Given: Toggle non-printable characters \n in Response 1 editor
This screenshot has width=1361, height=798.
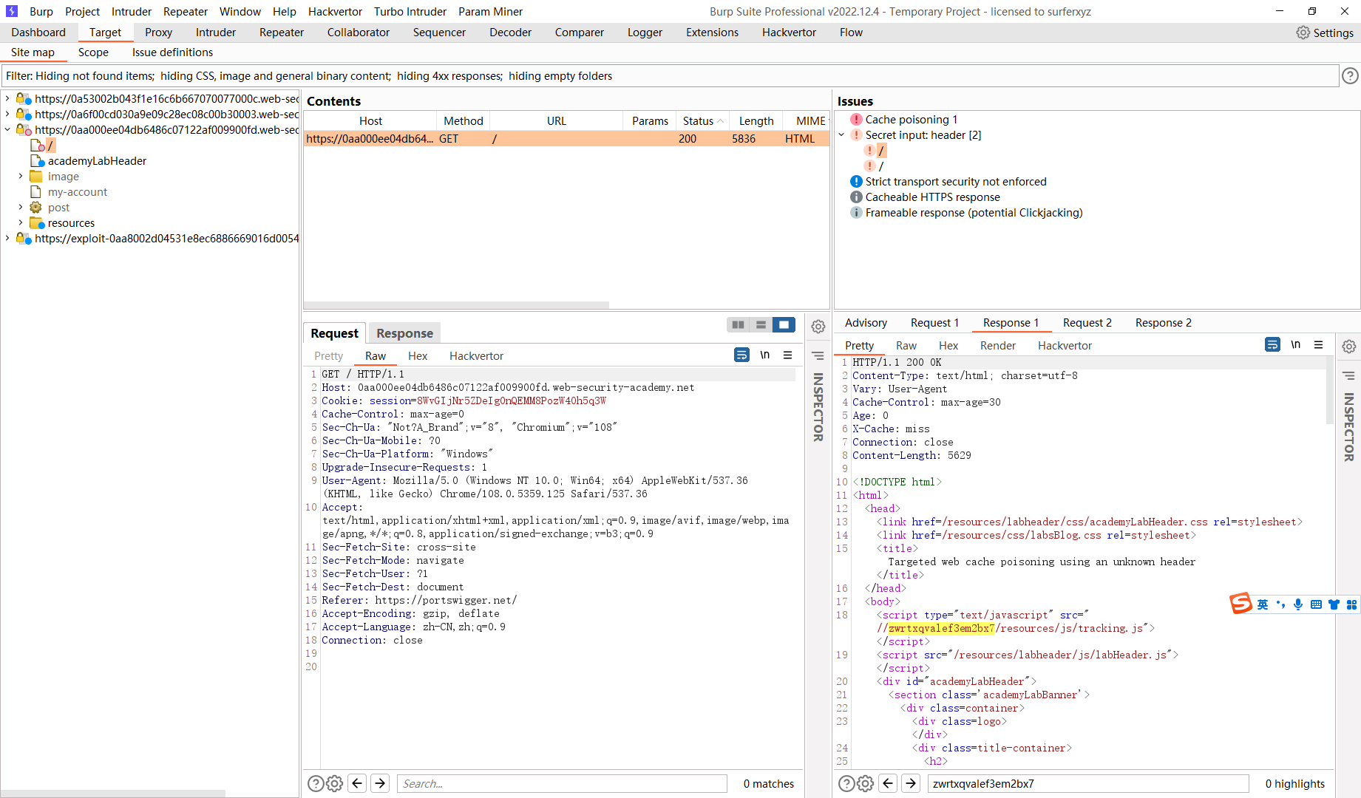Looking at the screenshot, I should (1296, 345).
